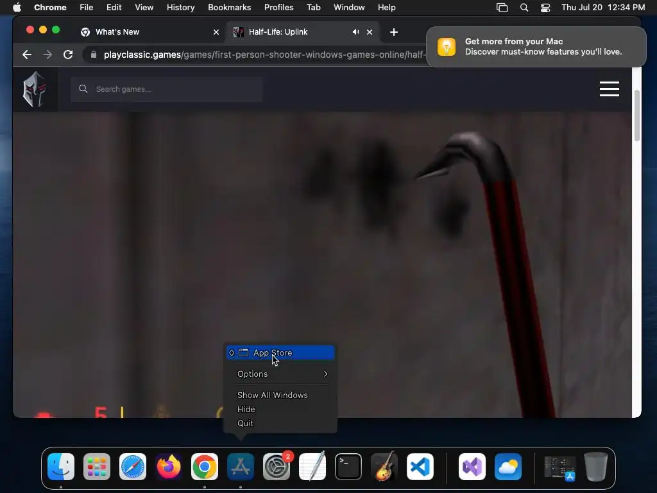Click the Search games field

[x=167, y=89]
